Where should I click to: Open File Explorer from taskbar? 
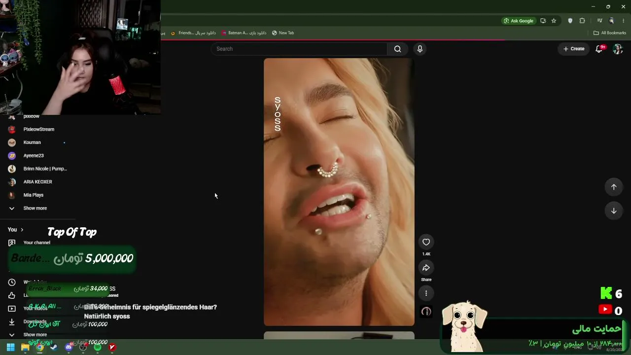(x=25, y=347)
